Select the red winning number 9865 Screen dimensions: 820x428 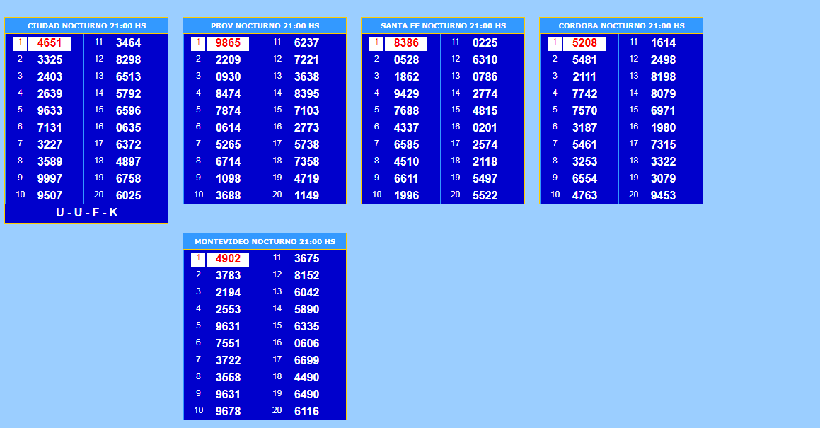point(228,43)
